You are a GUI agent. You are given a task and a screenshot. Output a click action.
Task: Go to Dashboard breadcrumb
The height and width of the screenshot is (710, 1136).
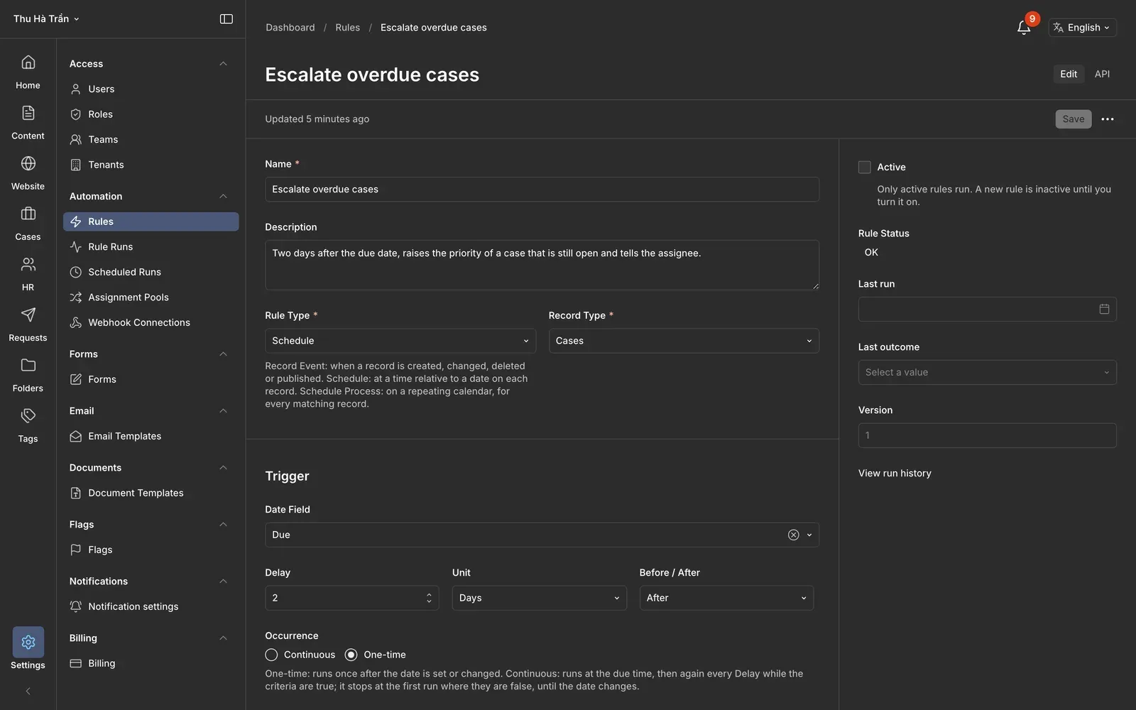[x=290, y=28]
